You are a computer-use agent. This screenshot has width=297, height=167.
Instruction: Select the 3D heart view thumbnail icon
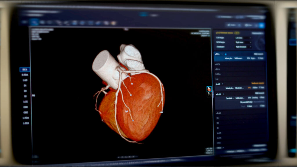click(x=209, y=89)
